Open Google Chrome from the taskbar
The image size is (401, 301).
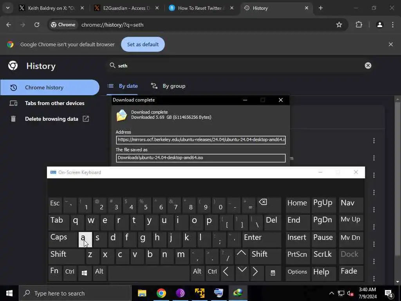click(x=161, y=293)
